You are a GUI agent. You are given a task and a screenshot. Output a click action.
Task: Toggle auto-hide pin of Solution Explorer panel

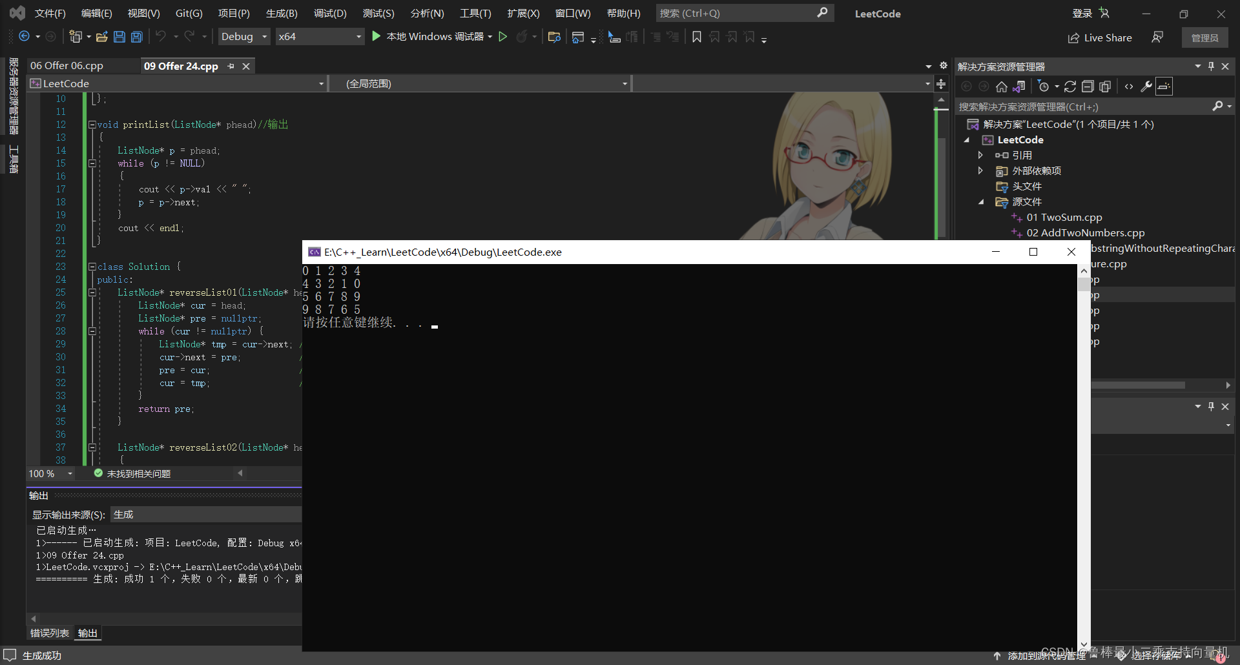pyautogui.click(x=1211, y=66)
